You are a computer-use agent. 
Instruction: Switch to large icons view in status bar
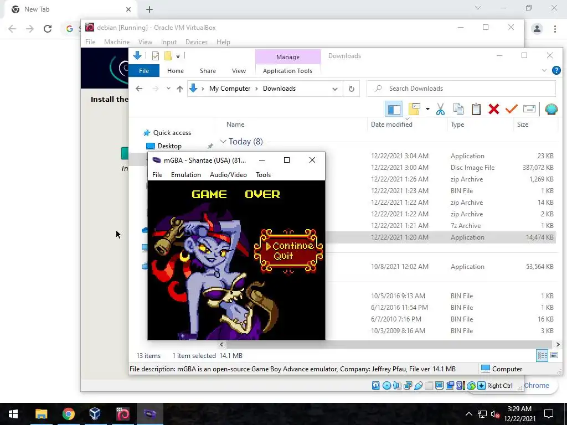[554, 356]
